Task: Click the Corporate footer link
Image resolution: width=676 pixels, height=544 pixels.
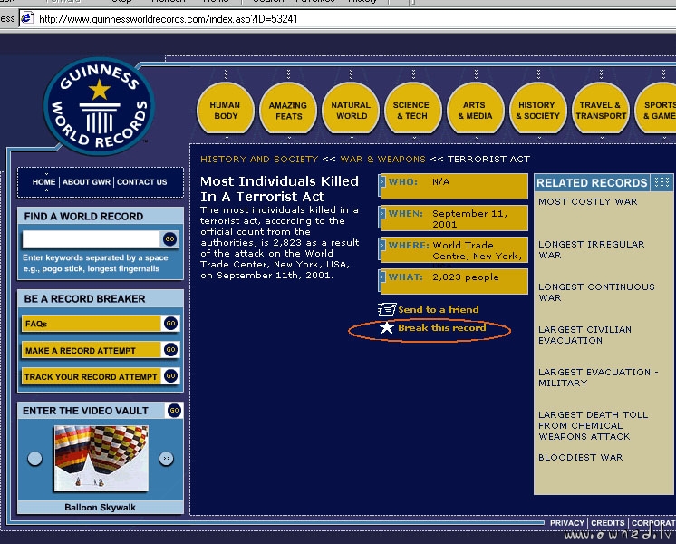Action: point(653,523)
